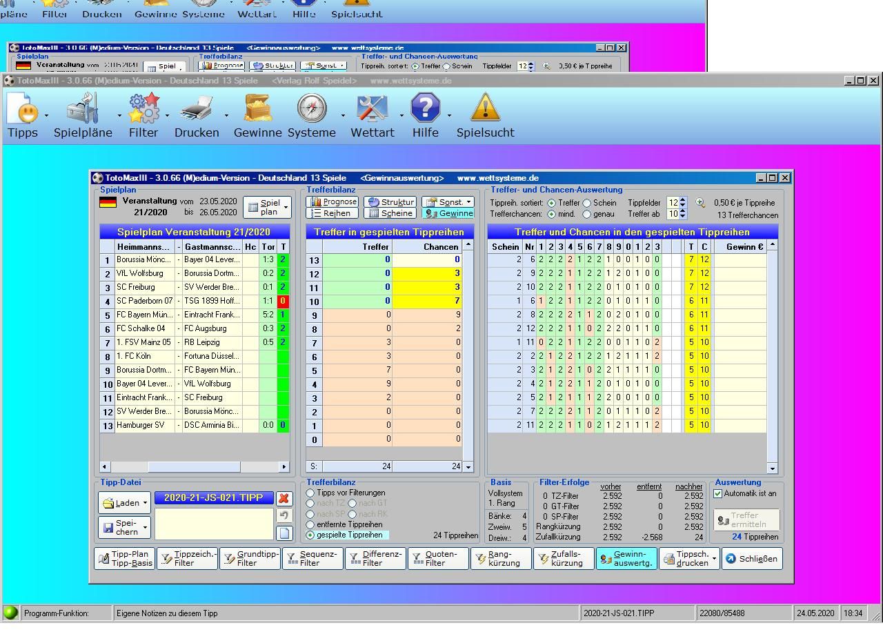Viewport: 883px width, 632px height.
Task: Open dropdown arrow beside Drucken icon
Action: pos(226,116)
